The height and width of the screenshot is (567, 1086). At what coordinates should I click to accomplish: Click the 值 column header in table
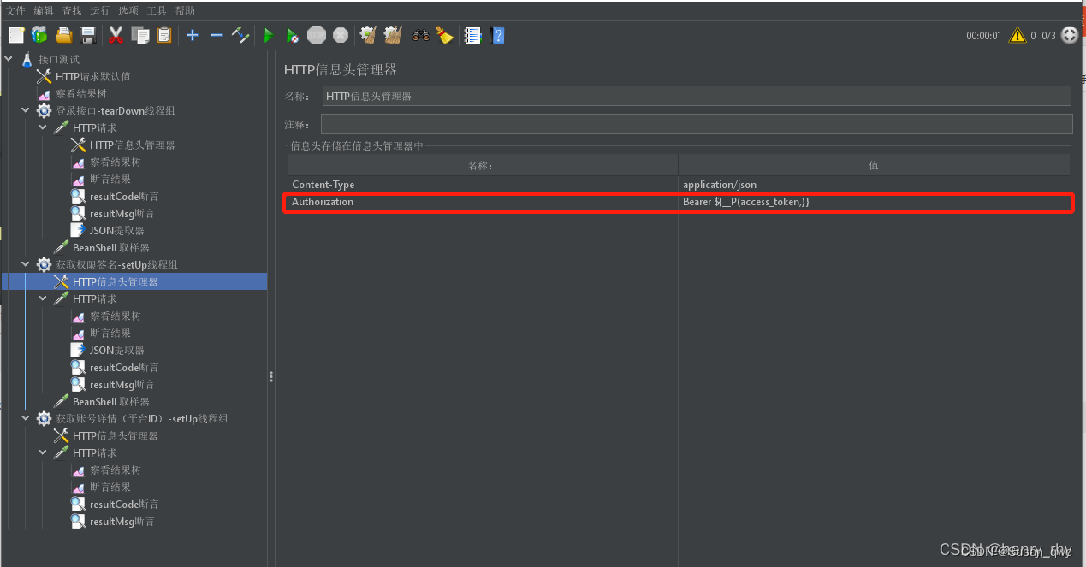874,165
